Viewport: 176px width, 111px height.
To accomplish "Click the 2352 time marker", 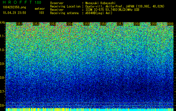I will [x=36, y=24].
